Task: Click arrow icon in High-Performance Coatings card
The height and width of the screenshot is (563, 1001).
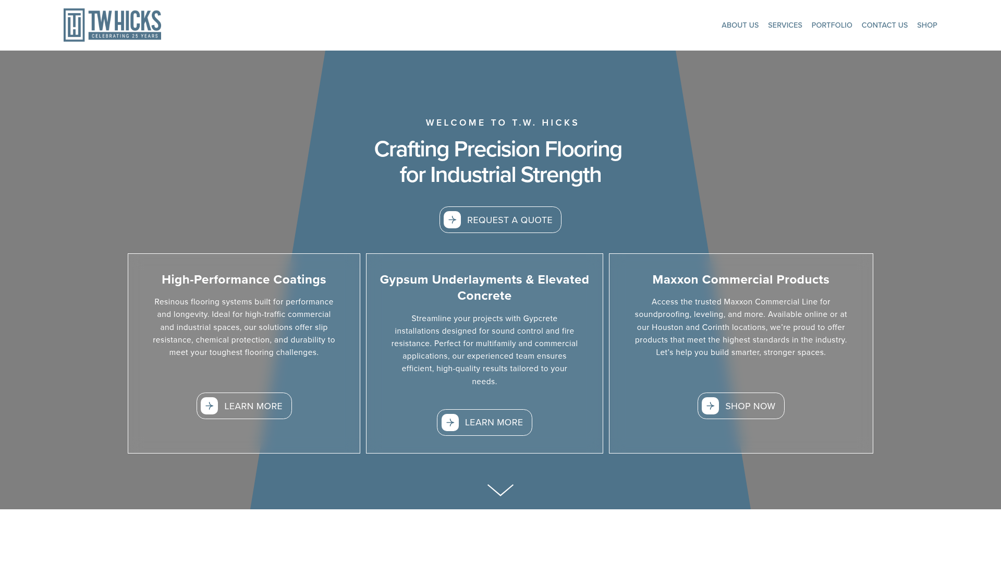Action: coord(209,406)
